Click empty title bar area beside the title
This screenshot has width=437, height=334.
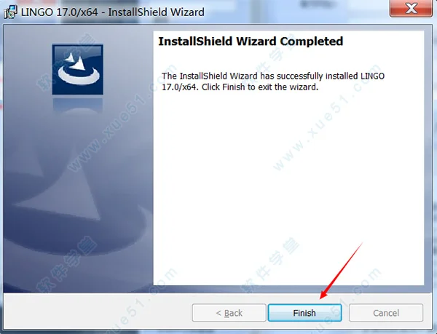click(x=296, y=12)
